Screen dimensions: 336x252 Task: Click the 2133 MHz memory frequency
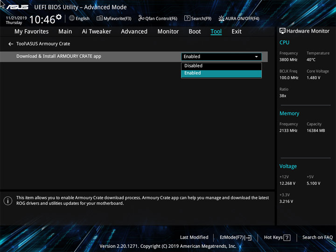tap(288, 131)
